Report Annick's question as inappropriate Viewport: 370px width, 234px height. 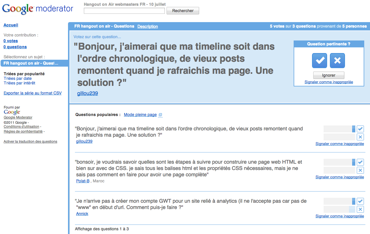click(340, 216)
